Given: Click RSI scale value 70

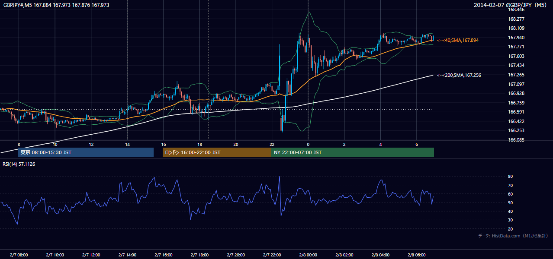Looking at the screenshot, I should (511, 185).
